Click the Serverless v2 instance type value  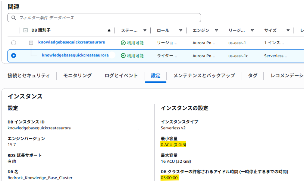pyautogui.click(x=173, y=128)
